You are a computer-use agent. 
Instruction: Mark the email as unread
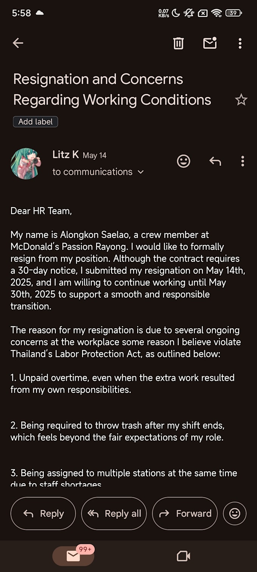210,44
